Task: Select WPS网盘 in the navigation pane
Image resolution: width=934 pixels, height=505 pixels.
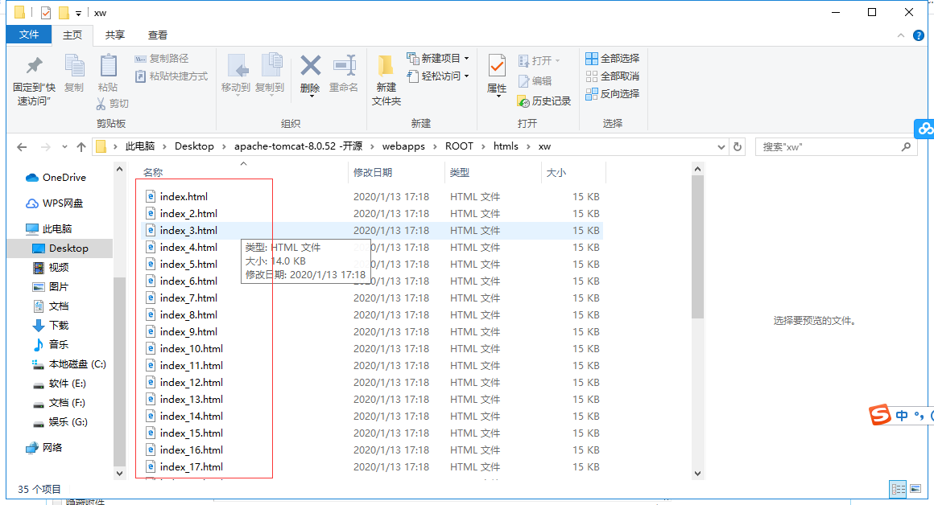Action: [x=54, y=203]
